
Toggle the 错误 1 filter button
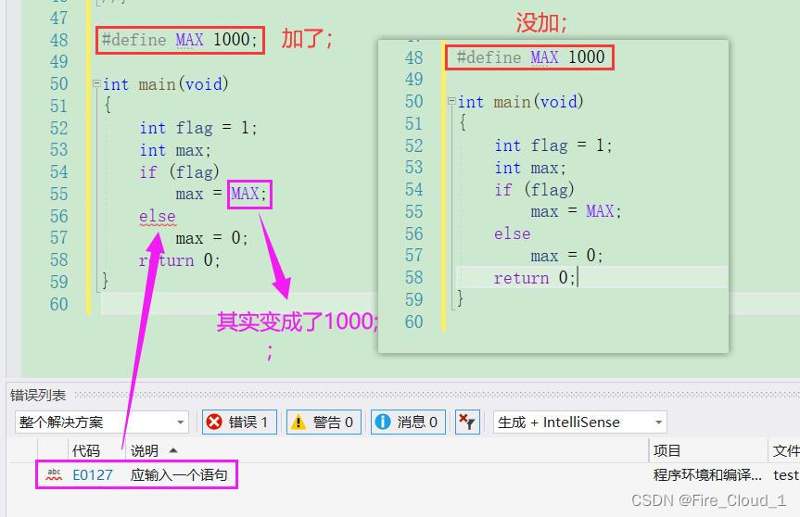click(x=239, y=422)
